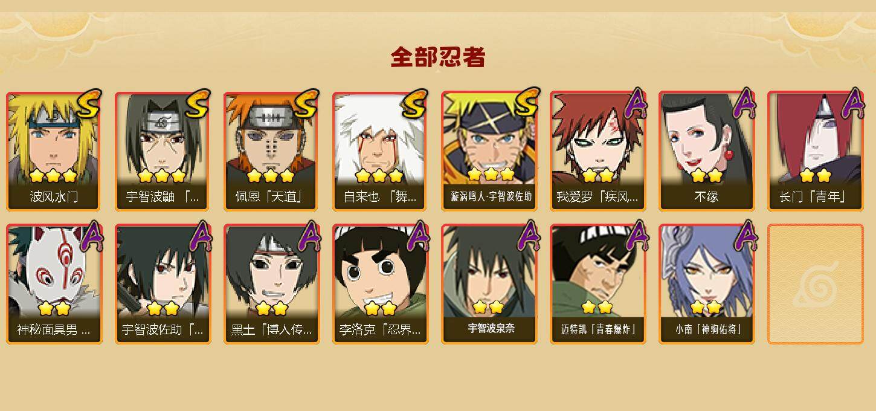The width and height of the screenshot is (876, 411).
Task: Open the 宇智波鼬 character card
Action: click(163, 151)
